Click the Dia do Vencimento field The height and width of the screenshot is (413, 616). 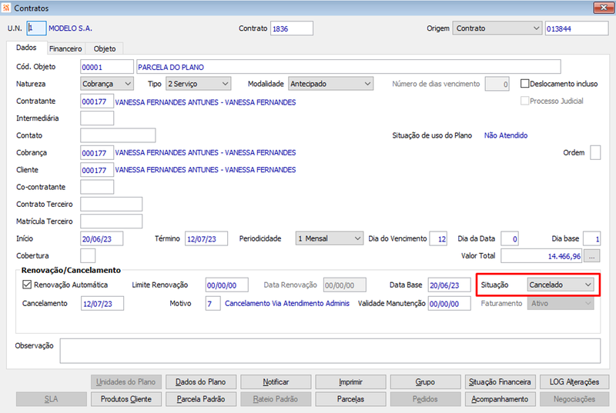(438, 238)
